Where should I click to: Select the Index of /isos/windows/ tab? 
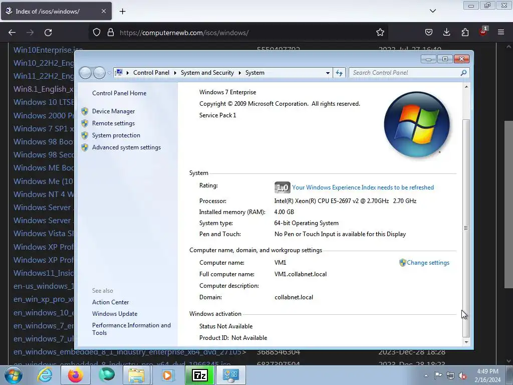point(56,11)
